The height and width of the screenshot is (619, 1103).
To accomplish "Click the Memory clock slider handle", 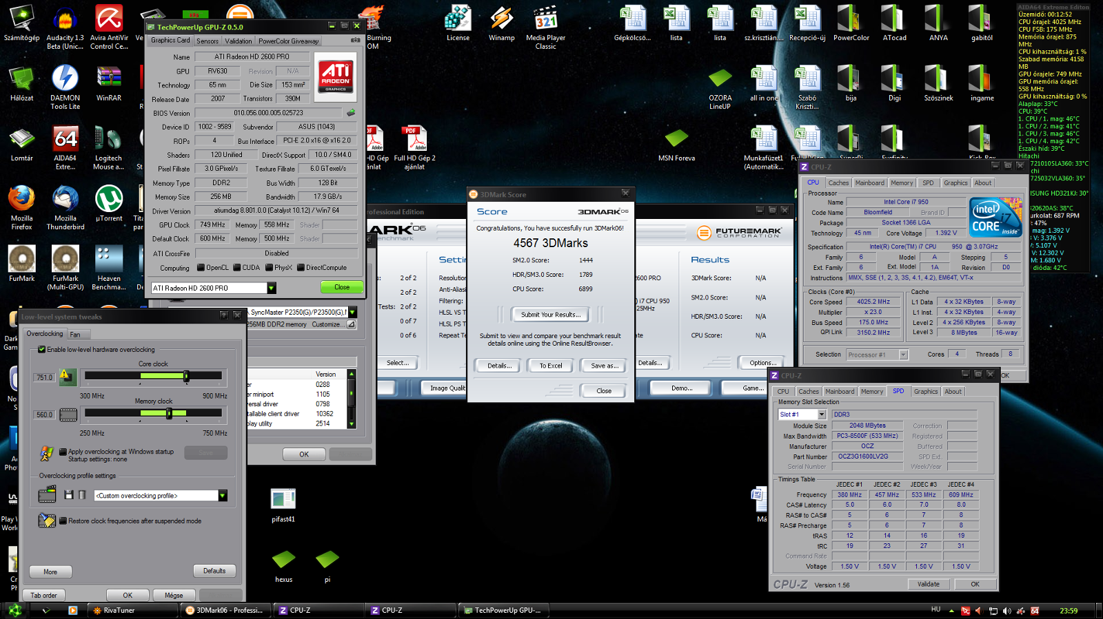I will [169, 413].
